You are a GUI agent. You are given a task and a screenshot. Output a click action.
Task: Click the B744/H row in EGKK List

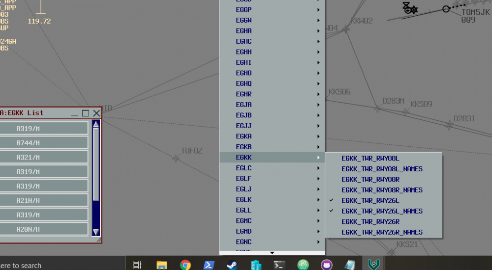pos(44,143)
